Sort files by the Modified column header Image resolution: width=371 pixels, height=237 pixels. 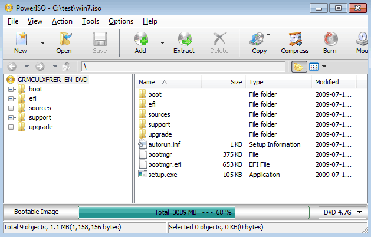[326, 82]
